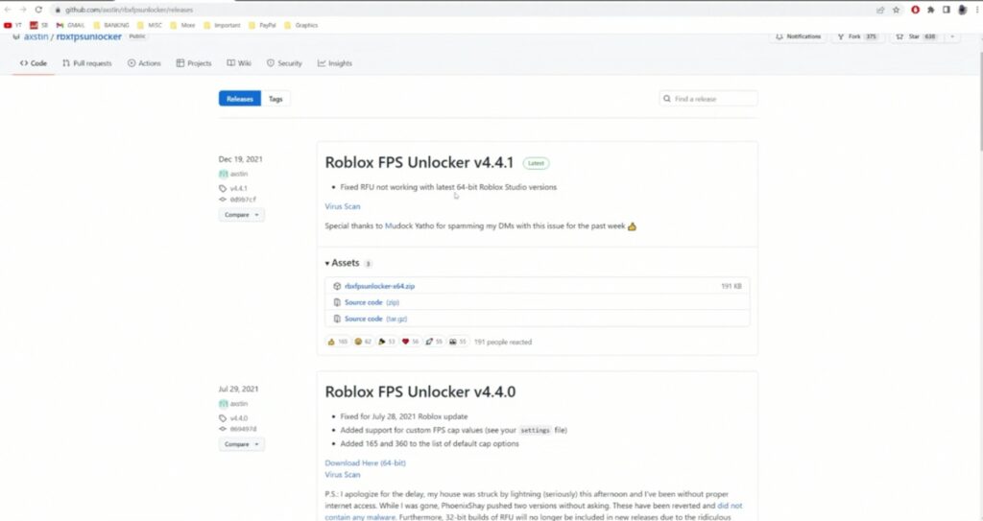Download rbxfpsunlocker-x64.zip
The image size is (983, 521).
click(x=379, y=287)
